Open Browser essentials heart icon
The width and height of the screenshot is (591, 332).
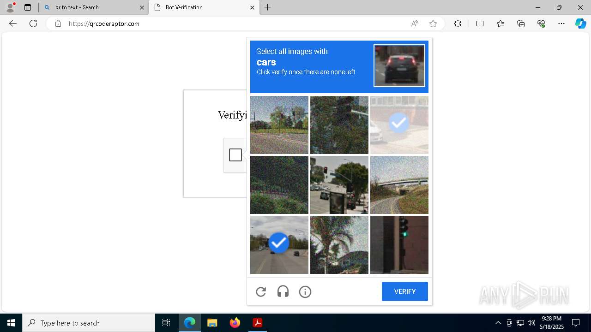pos(541,24)
